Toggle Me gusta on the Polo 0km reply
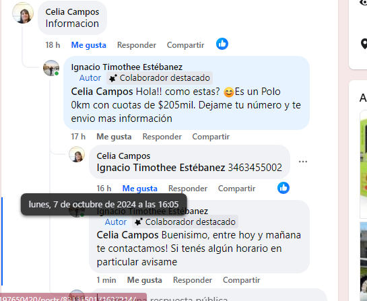 pyautogui.click(x=114, y=137)
